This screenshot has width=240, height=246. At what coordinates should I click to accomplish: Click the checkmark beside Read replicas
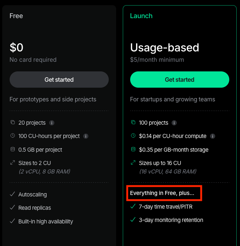click(13, 208)
